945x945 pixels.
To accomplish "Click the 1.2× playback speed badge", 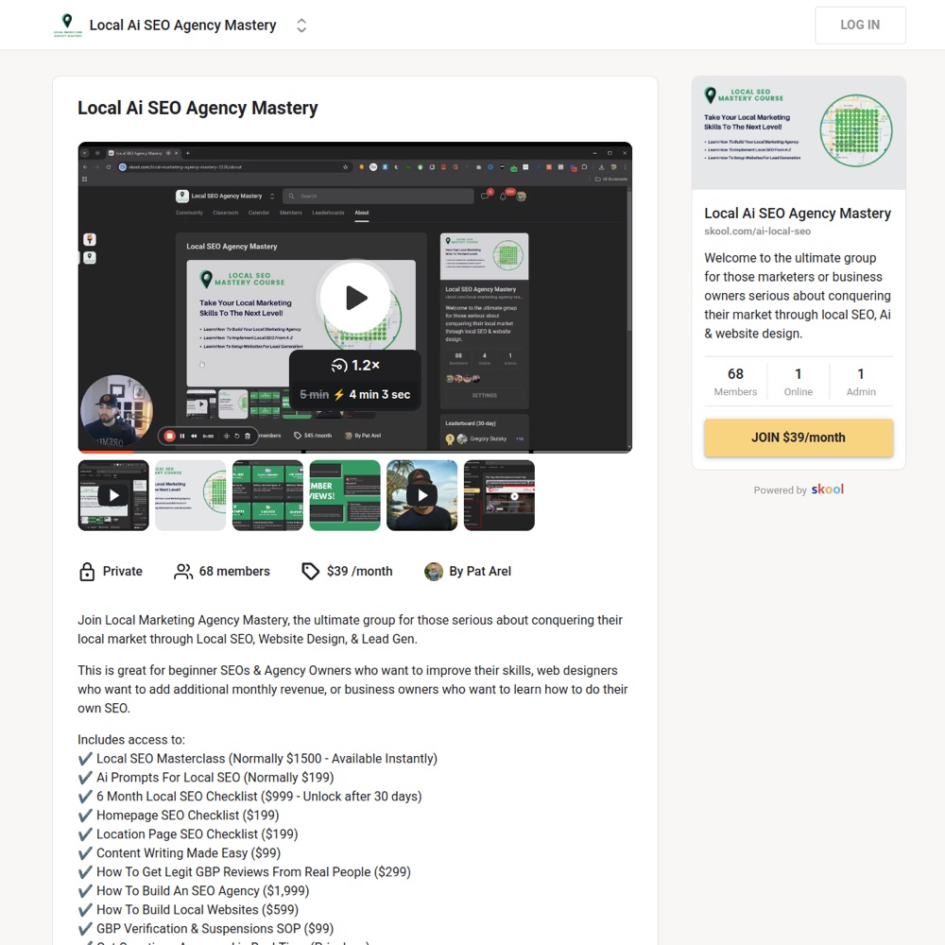I will point(355,365).
